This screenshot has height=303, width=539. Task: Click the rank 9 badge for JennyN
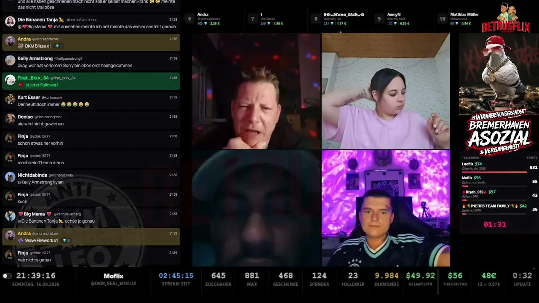pyautogui.click(x=379, y=19)
